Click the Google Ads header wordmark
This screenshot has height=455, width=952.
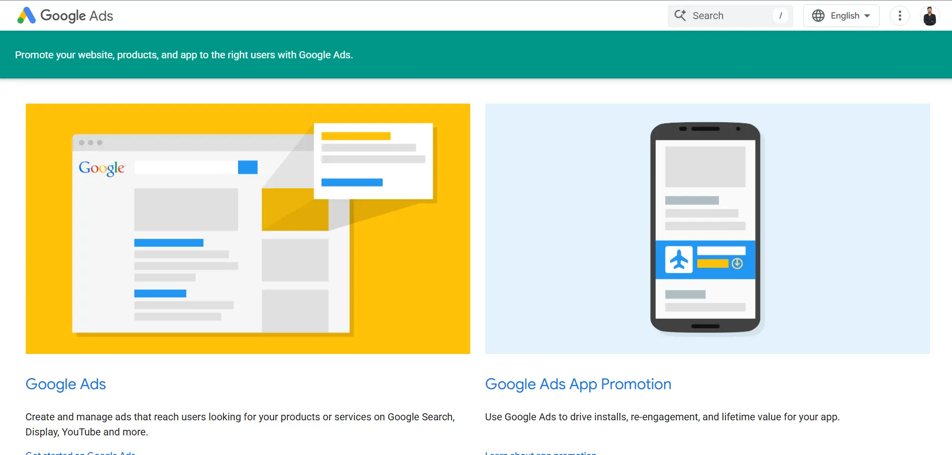pyautogui.click(x=77, y=16)
